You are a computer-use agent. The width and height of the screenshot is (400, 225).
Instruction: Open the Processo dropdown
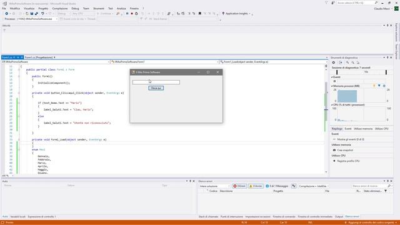tap(37, 19)
